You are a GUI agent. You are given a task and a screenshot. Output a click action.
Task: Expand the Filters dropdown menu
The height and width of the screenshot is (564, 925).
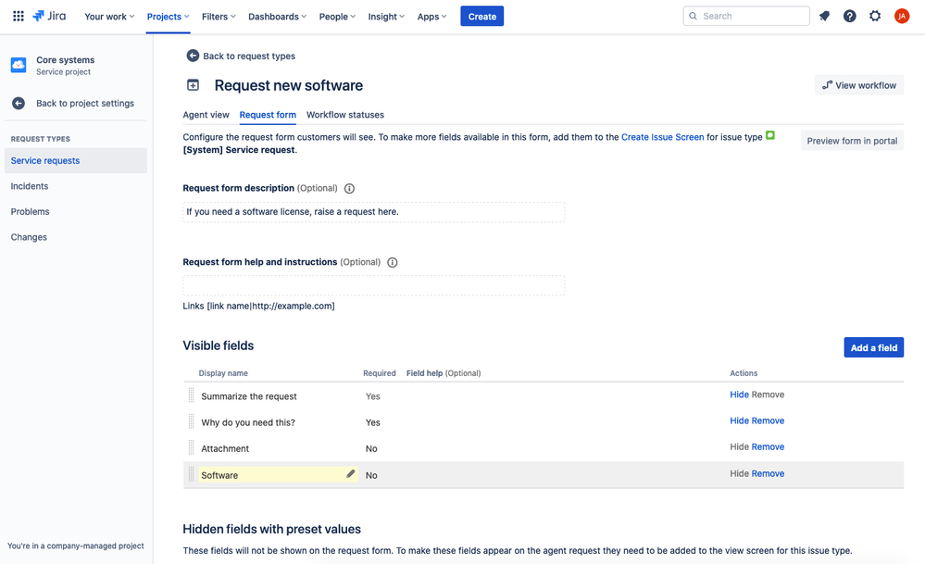point(219,17)
